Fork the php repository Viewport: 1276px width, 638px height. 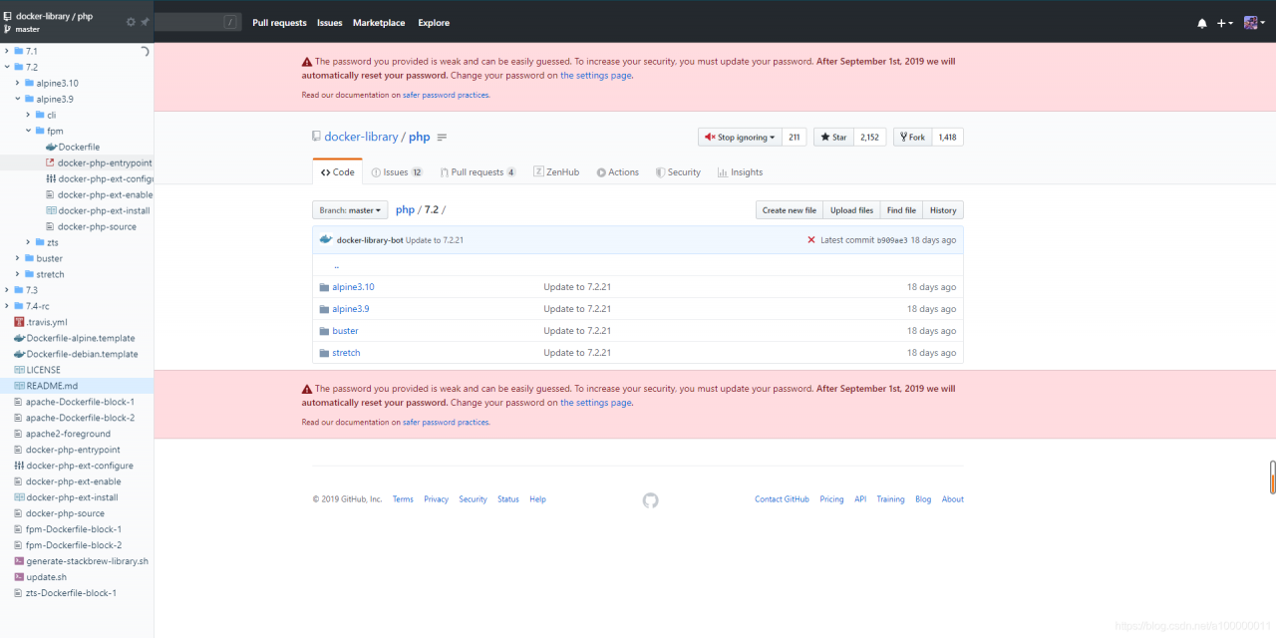[x=912, y=138]
